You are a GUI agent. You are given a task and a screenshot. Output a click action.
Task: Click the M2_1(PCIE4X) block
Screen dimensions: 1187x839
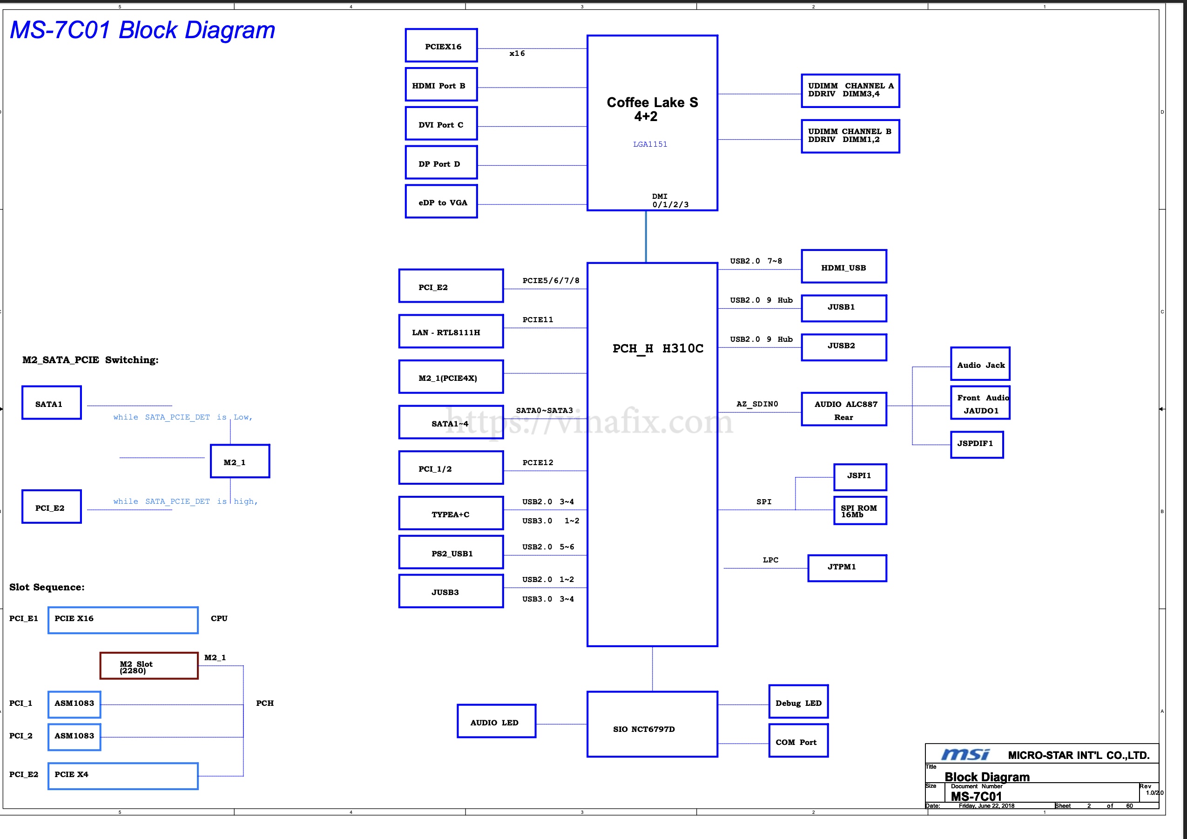tap(451, 377)
